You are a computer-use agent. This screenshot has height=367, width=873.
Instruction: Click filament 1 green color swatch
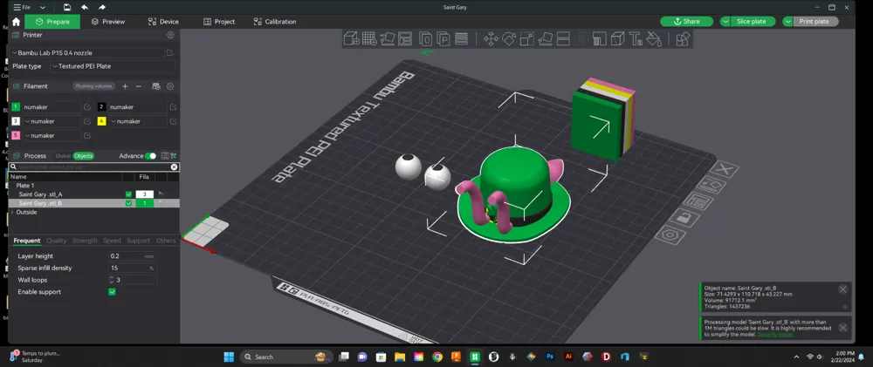point(16,106)
